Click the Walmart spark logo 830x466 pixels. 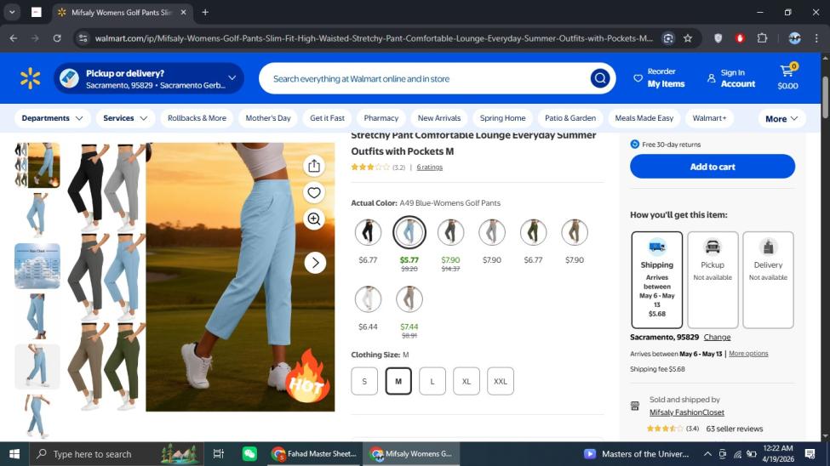tap(31, 79)
